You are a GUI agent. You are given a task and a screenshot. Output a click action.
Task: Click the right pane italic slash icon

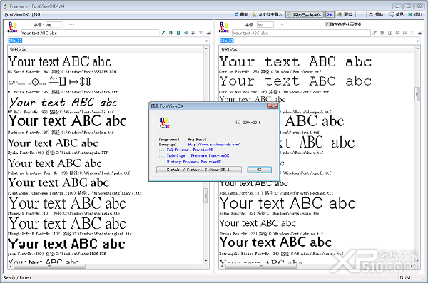click(374, 33)
